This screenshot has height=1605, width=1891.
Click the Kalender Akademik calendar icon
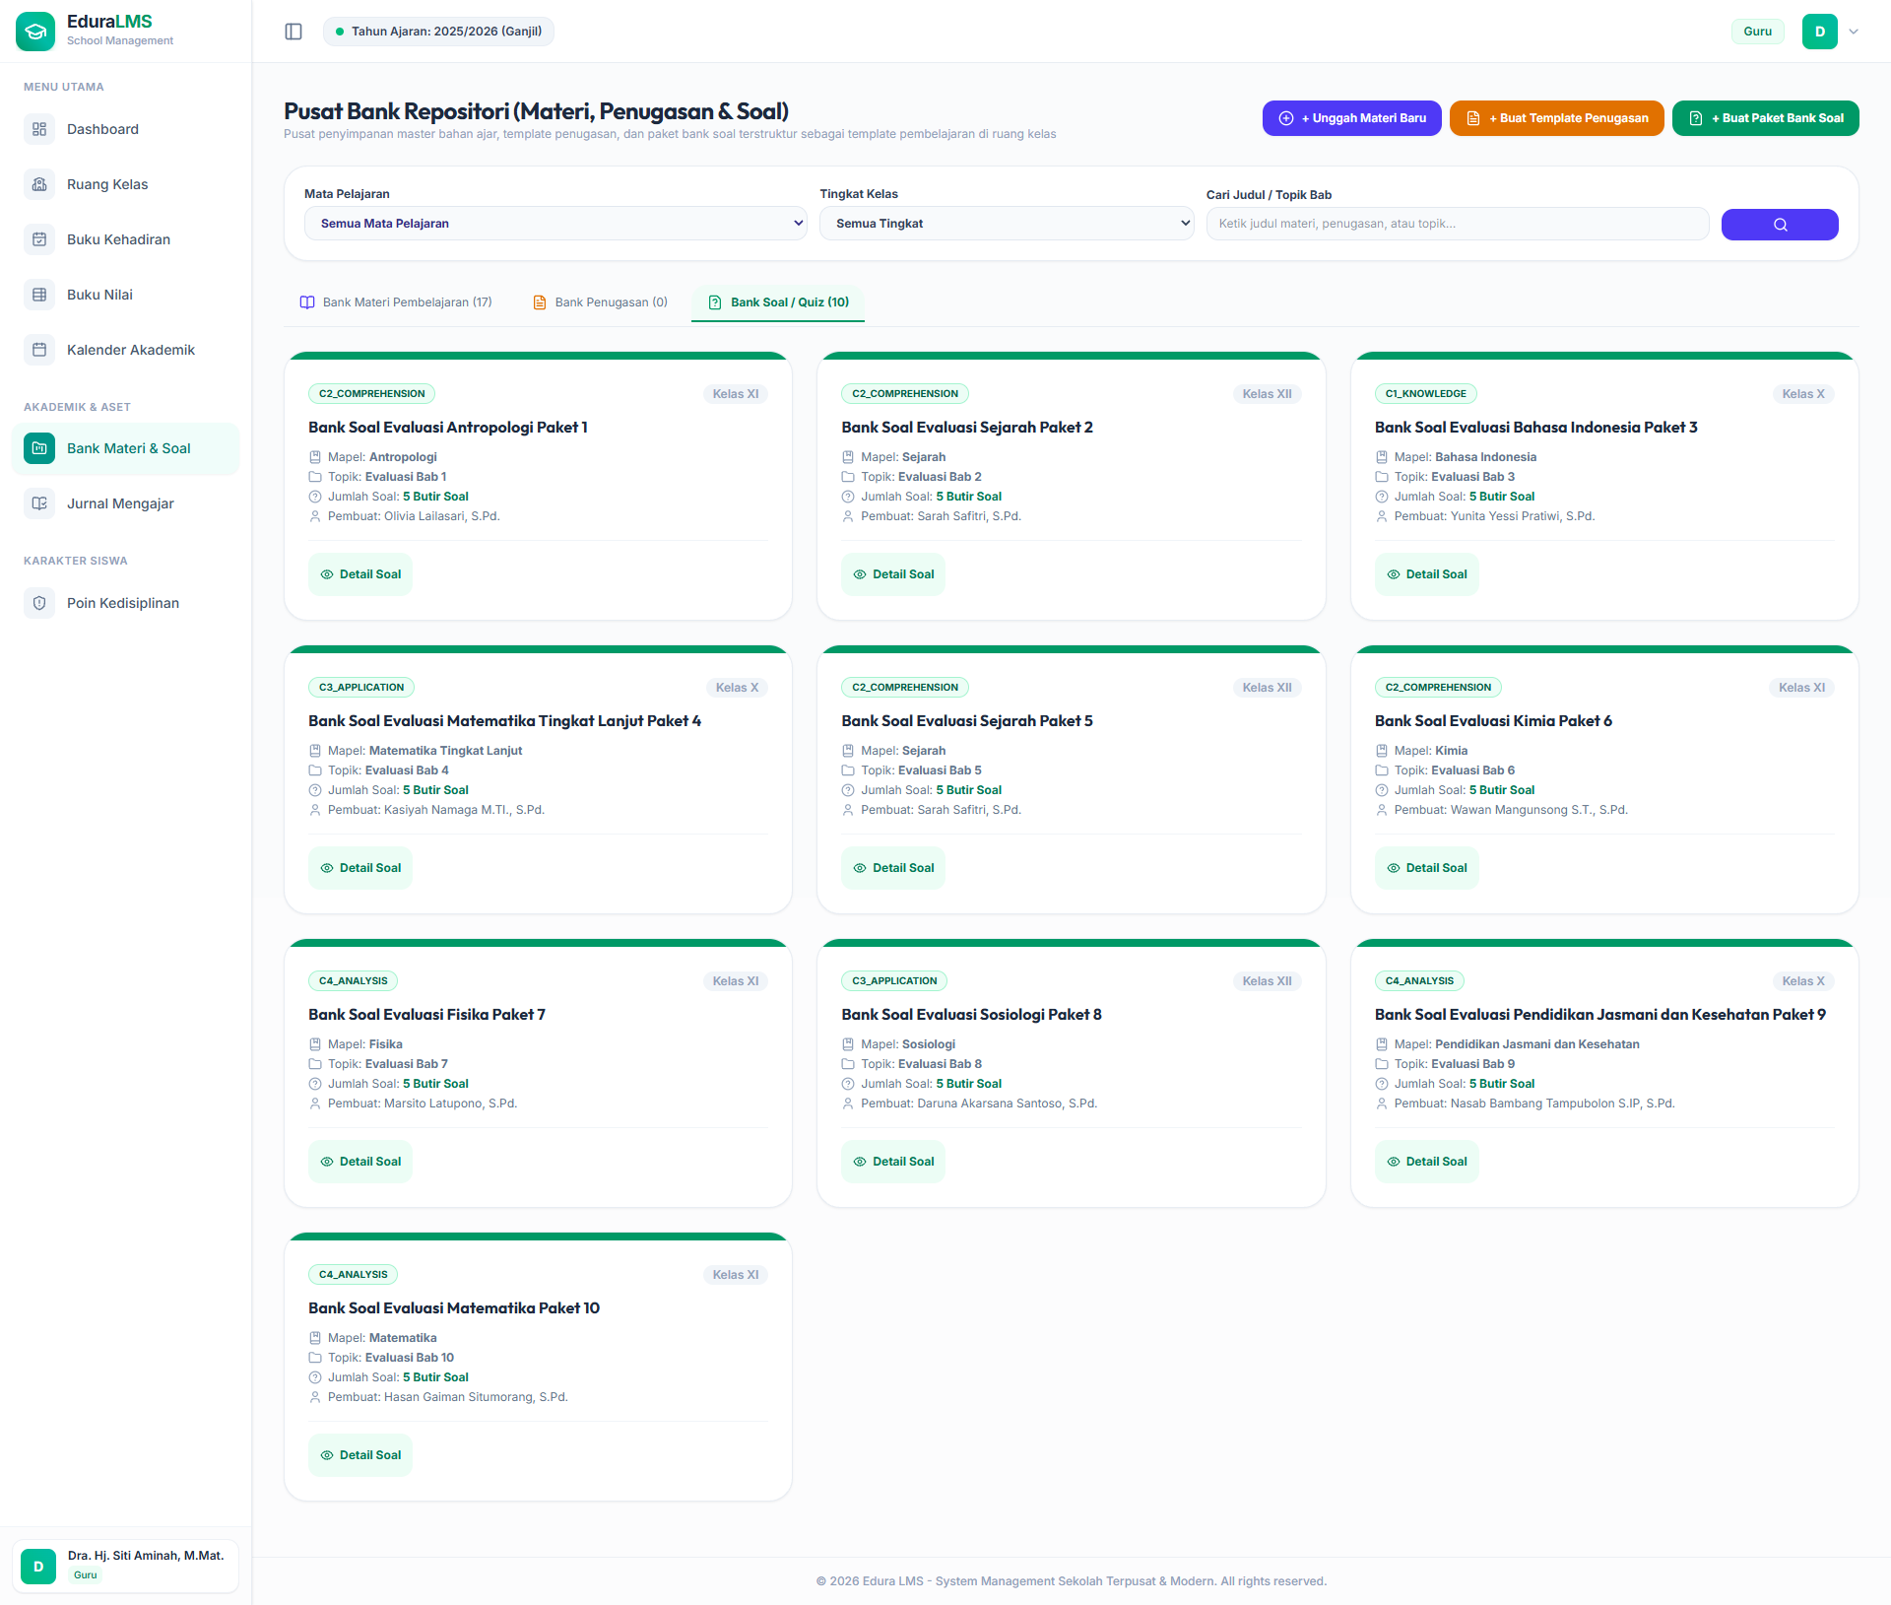click(39, 350)
